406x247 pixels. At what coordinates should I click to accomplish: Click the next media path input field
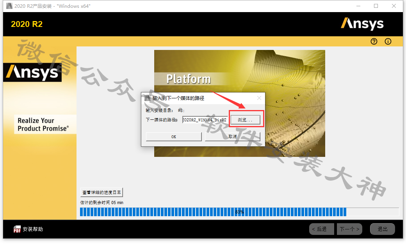[x=205, y=120]
